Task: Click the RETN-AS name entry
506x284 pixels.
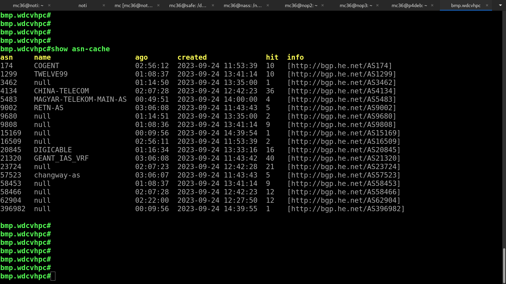Action: pos(49,108)
